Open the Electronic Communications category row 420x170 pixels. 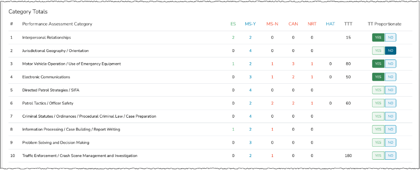click(208, 77)
